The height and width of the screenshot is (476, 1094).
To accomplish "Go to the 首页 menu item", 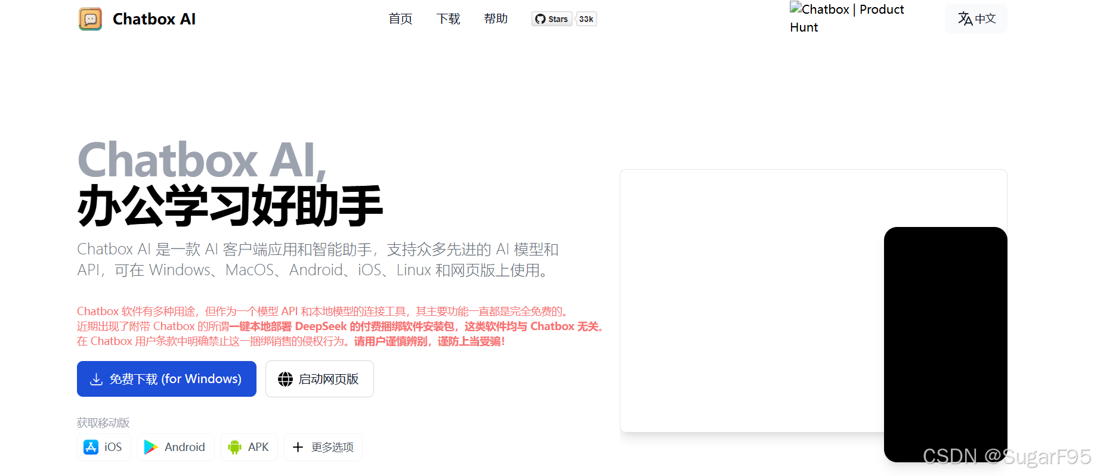I will 400,19.
